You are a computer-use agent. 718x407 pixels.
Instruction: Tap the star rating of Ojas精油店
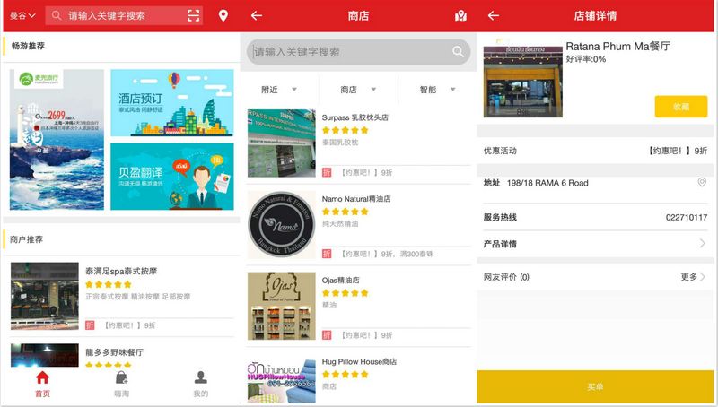pyautogui.click(x=345, y=293)
